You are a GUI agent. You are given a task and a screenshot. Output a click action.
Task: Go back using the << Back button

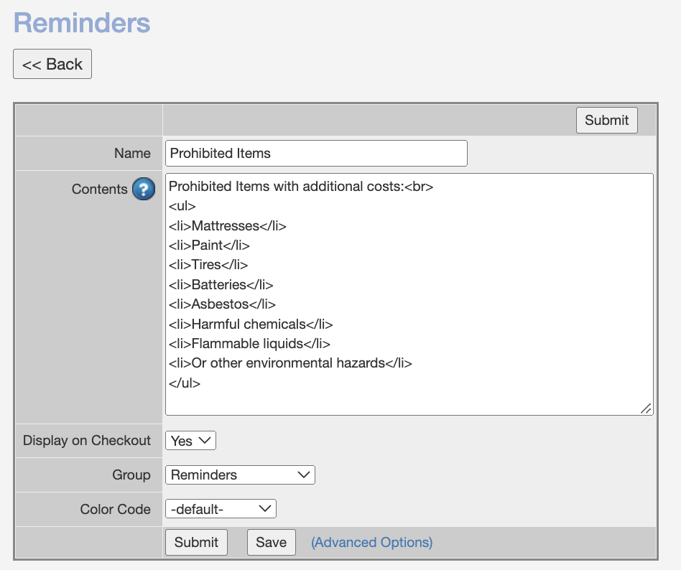[52, 64]
